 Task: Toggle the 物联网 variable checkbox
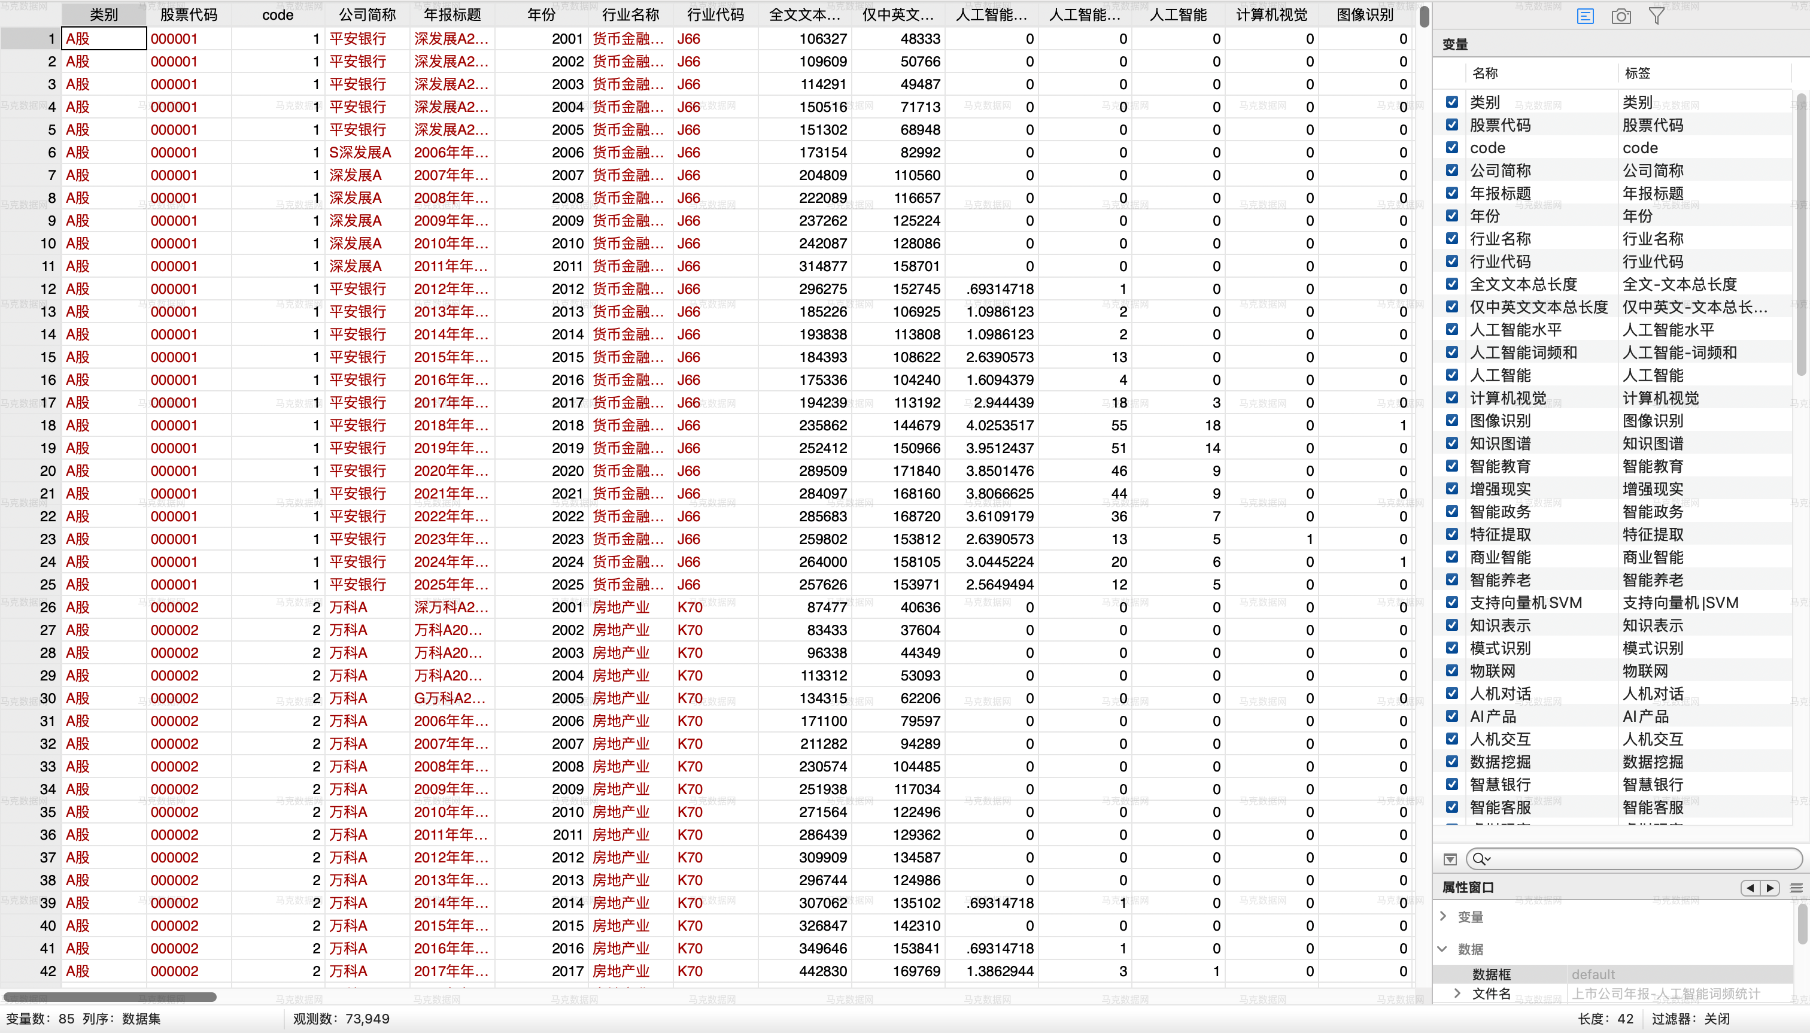1451,670
